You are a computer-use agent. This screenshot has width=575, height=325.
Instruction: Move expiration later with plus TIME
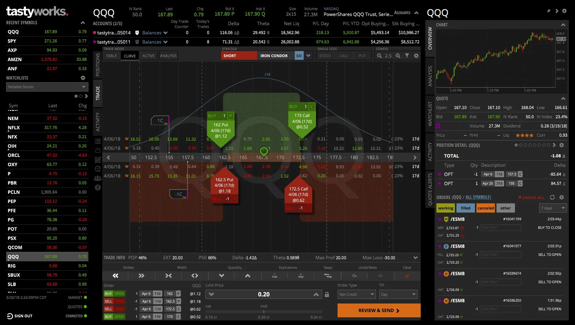(301, 276)
